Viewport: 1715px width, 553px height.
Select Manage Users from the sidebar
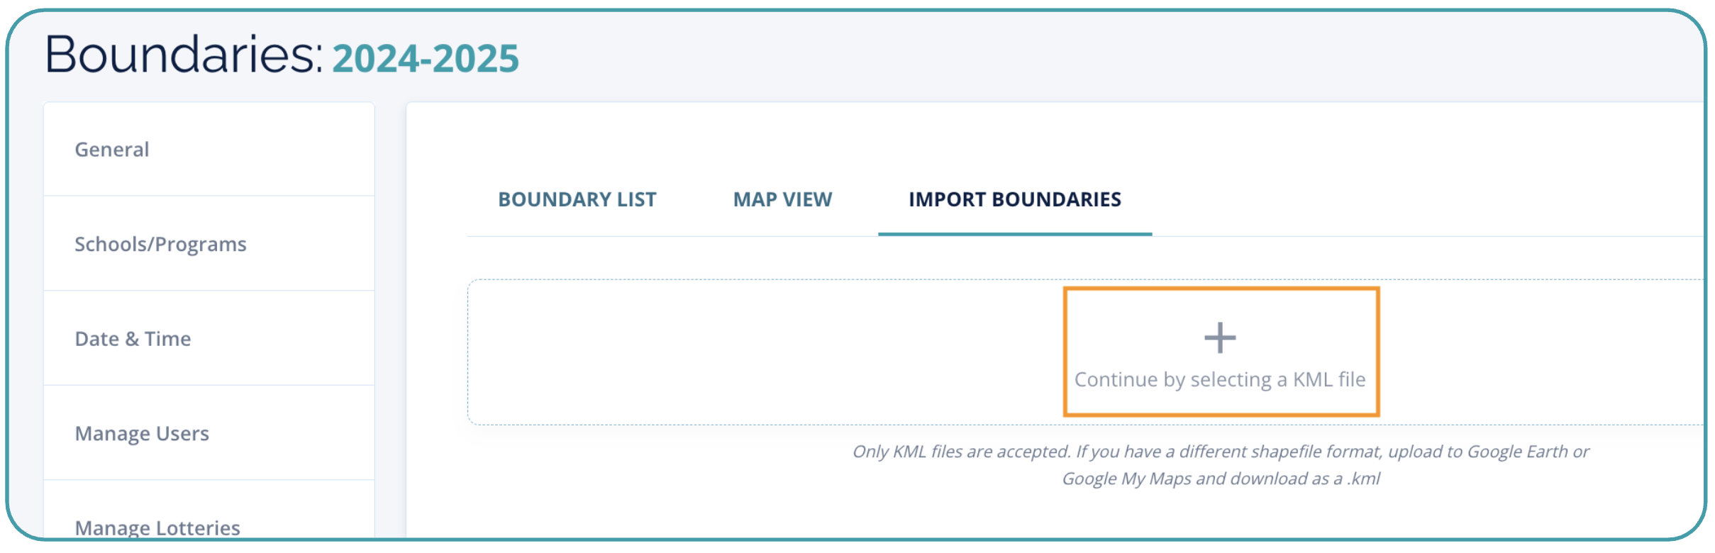pos(142,433)
